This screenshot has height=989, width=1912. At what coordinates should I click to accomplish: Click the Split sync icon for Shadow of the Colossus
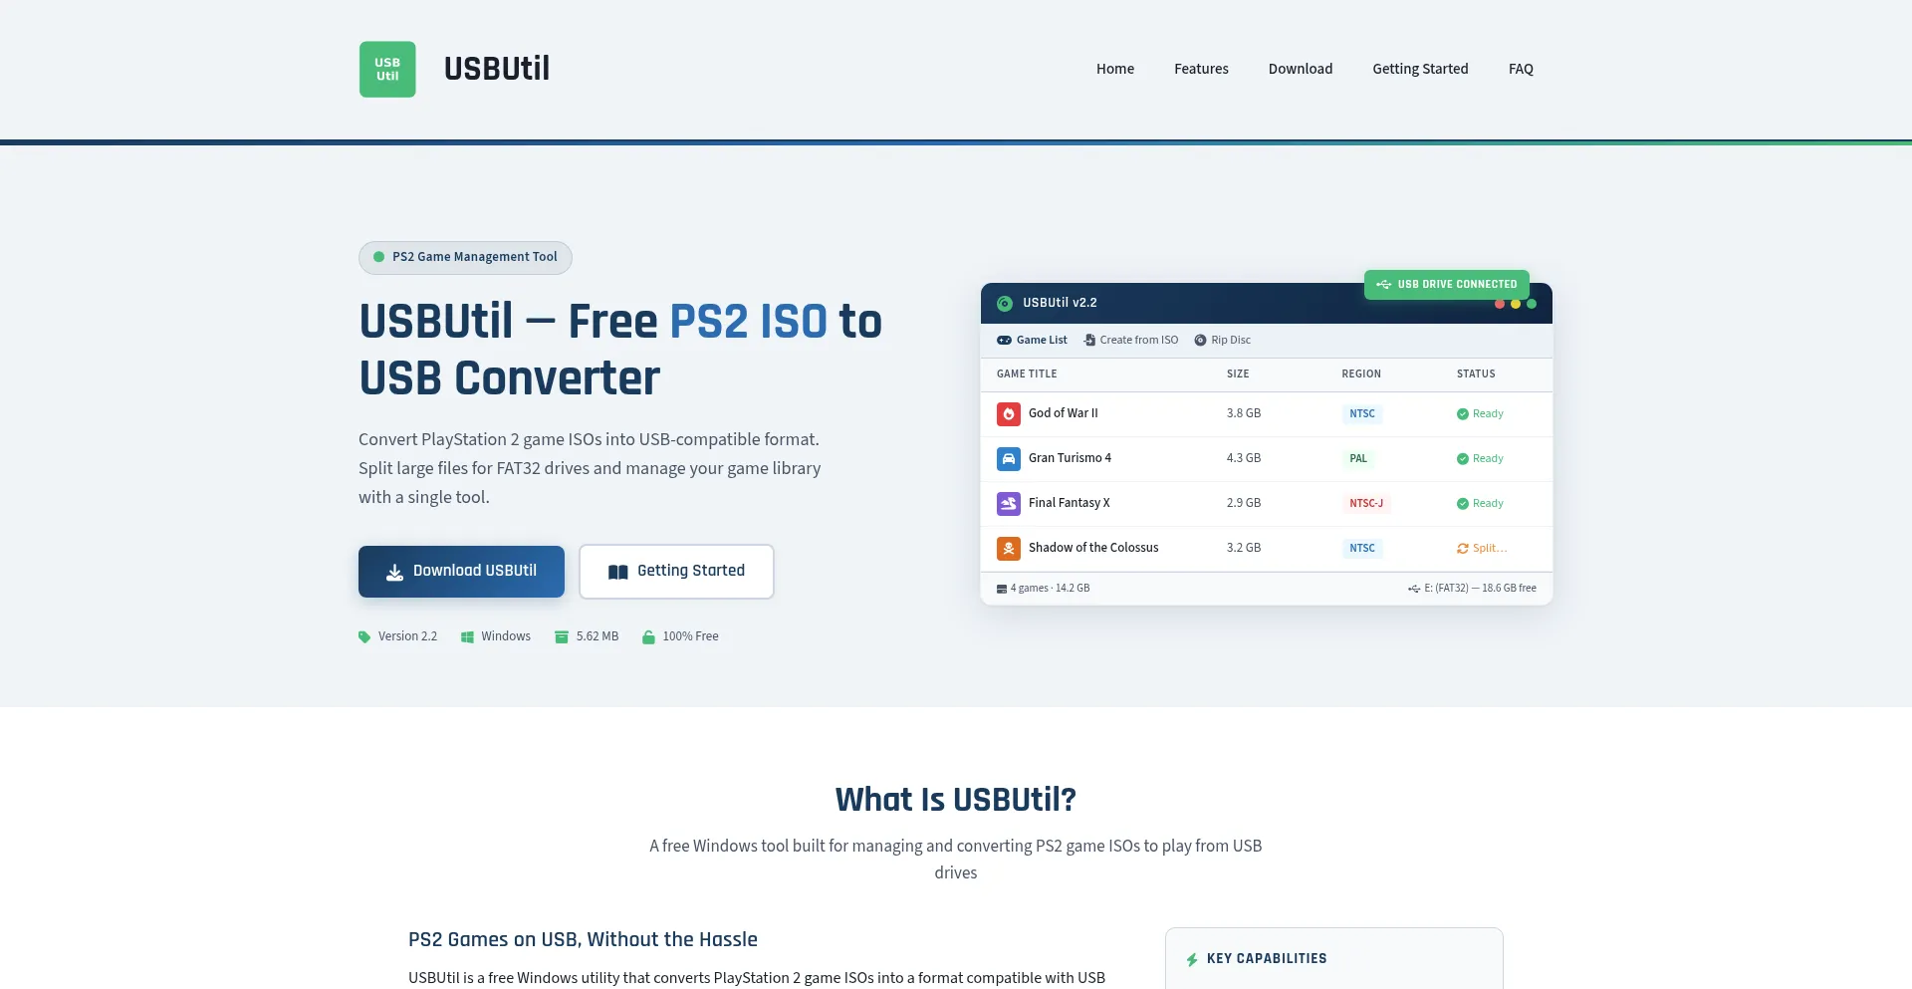point(1463,549)
